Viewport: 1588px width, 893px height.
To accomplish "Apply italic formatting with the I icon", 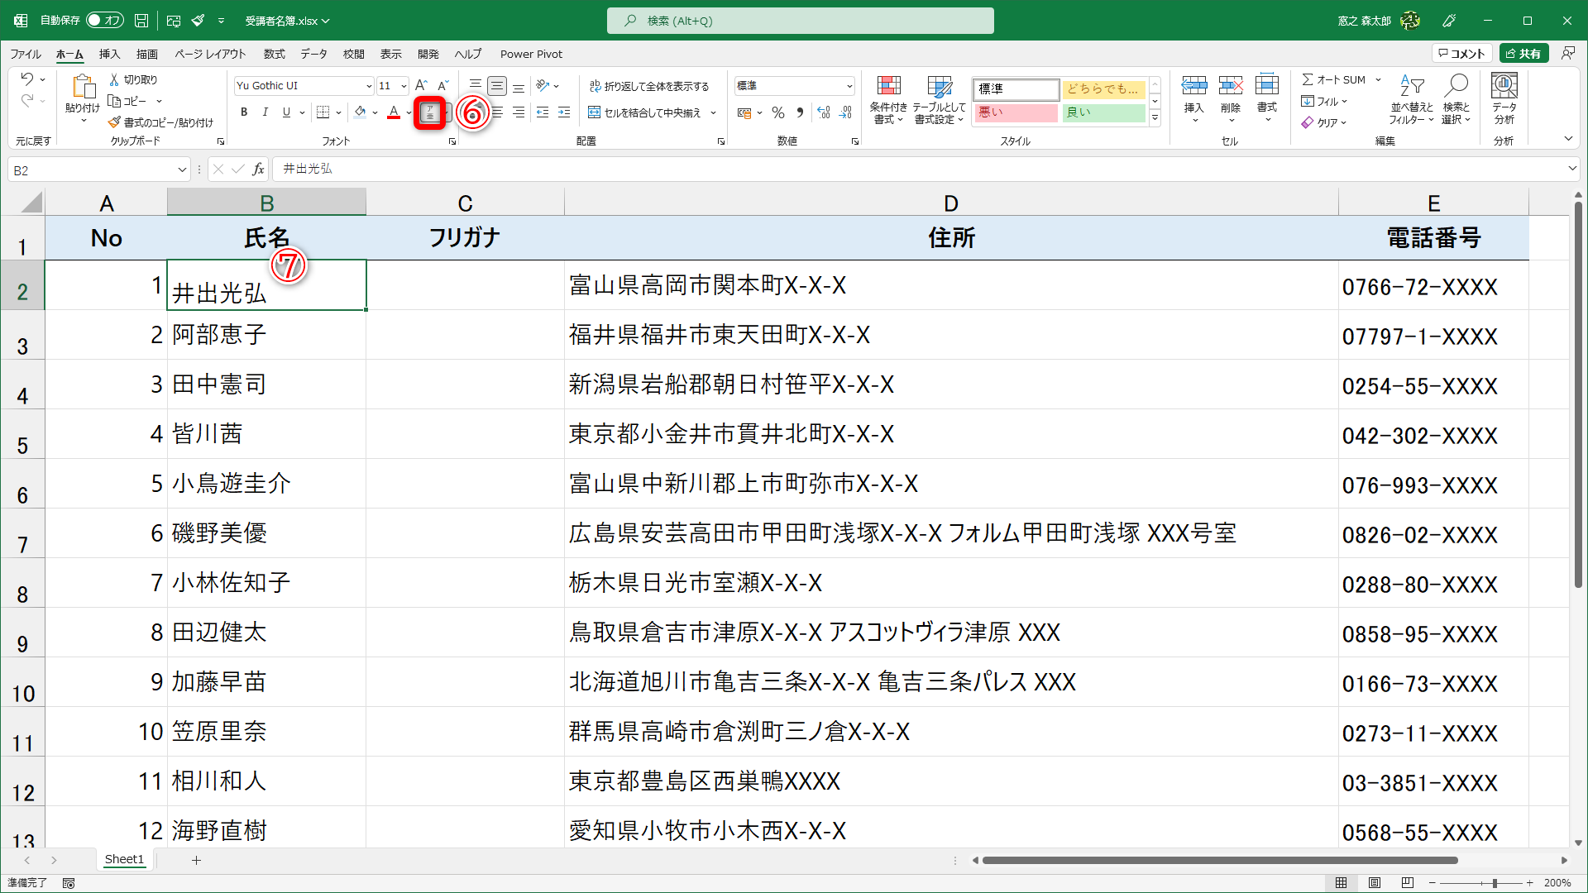I will tap(265, 112).
